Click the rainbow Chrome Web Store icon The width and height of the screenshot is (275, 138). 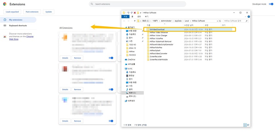coord(5,36)
